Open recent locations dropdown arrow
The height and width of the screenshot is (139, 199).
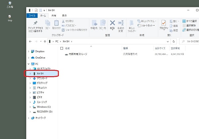coord(41,41)
